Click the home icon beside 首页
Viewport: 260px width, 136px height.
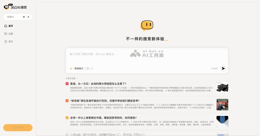[6, 26]
